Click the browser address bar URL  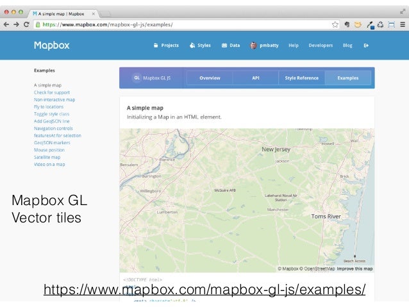pos(108,24)
